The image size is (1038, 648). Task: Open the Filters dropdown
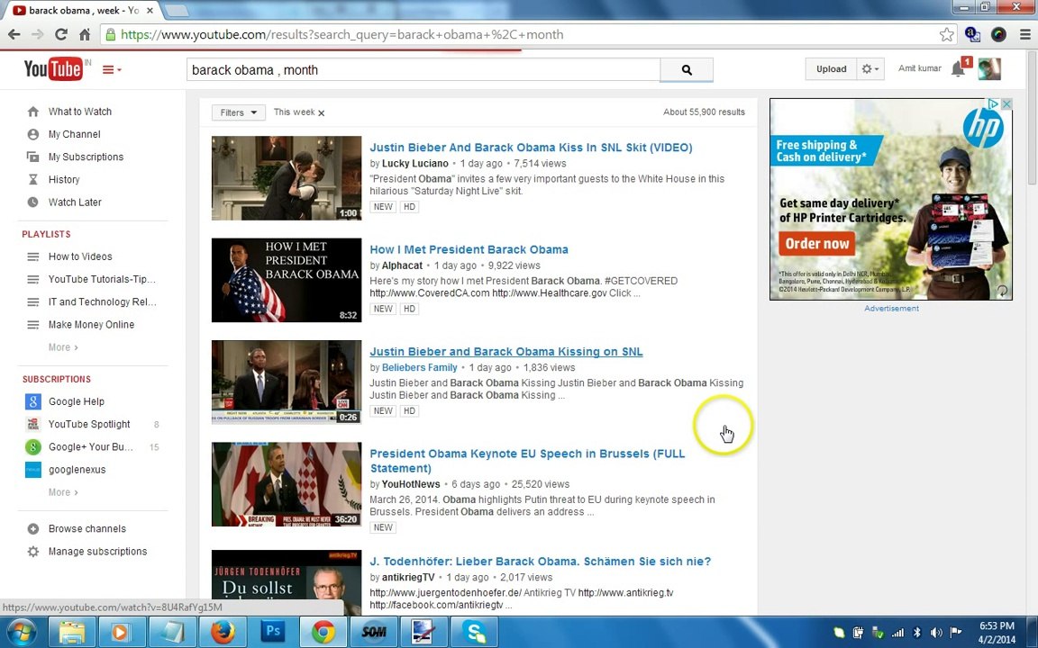[x=238, y=112]
